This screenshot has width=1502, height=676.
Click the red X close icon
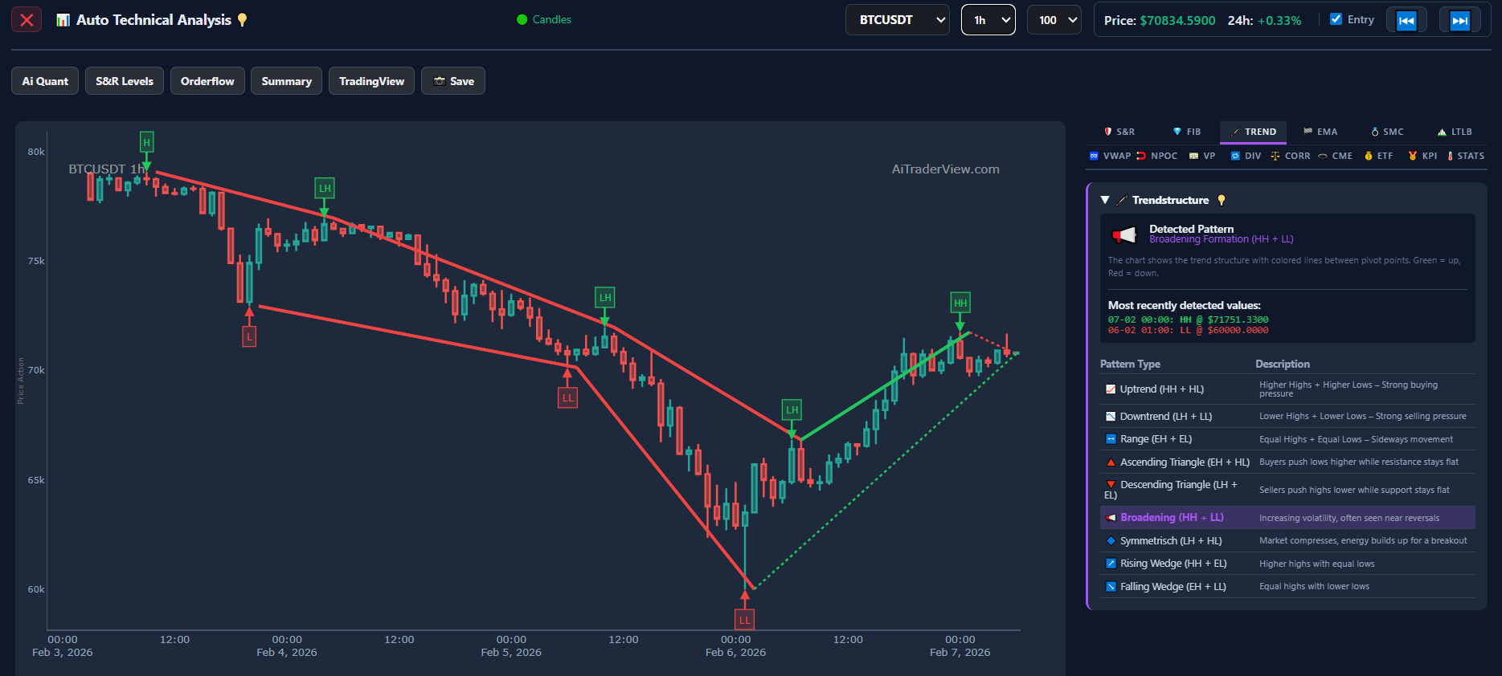27,20
